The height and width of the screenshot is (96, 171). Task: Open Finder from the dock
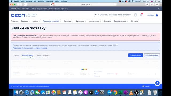click(x=16, y=93)
